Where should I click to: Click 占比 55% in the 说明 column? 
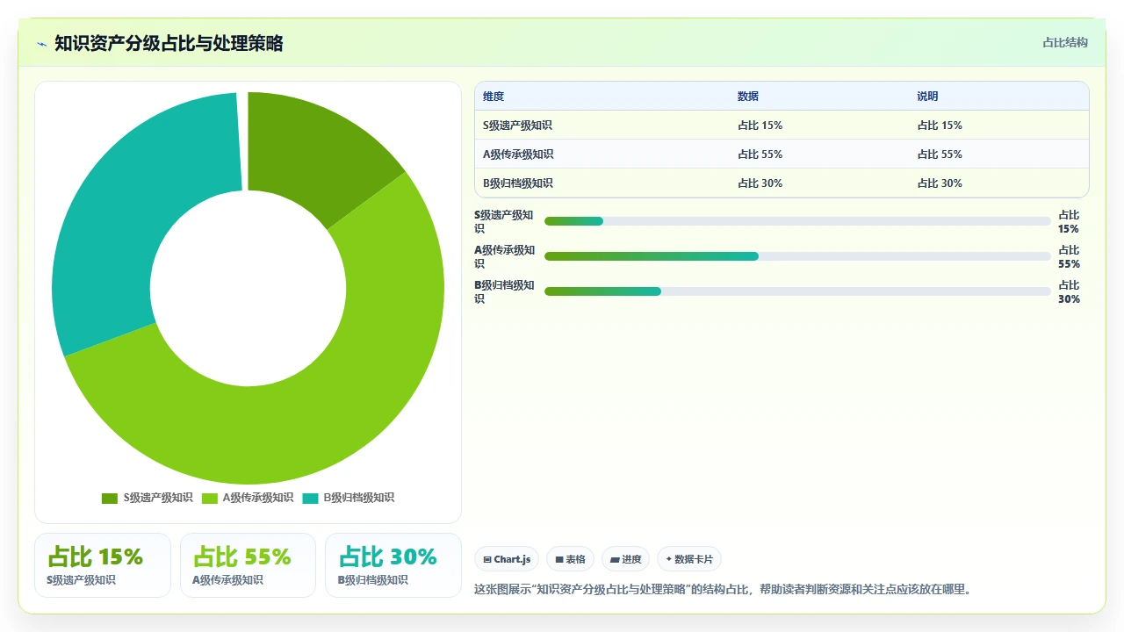[x=940, y=154]
